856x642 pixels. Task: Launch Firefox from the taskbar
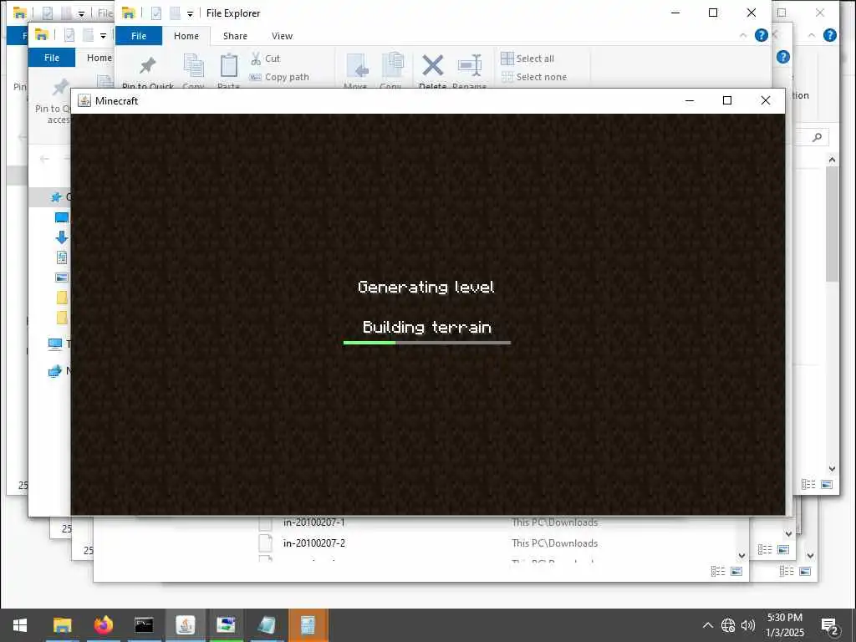[103, 625]
